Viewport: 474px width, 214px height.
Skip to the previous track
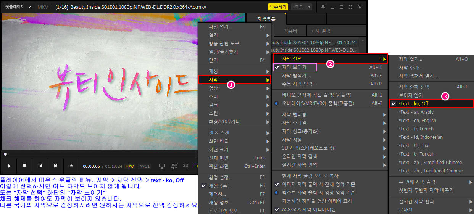click(40, 166)
